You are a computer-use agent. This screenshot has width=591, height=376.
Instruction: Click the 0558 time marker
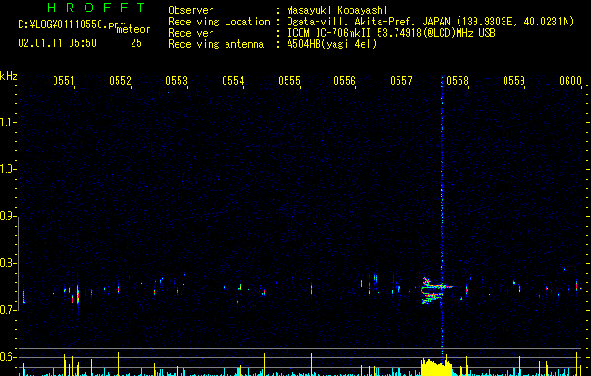[x=458, y=80]
